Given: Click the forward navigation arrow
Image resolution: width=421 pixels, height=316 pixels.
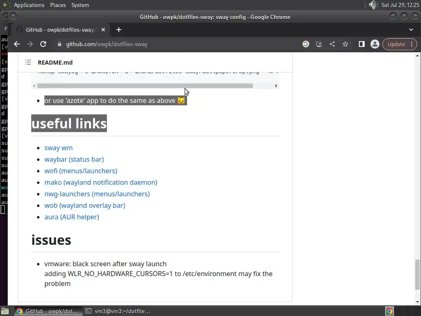Looking at the screenshot, I should (30, 44).
